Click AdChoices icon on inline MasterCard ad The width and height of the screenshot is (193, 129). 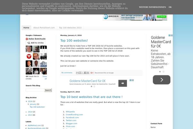(x=131, y=80)
